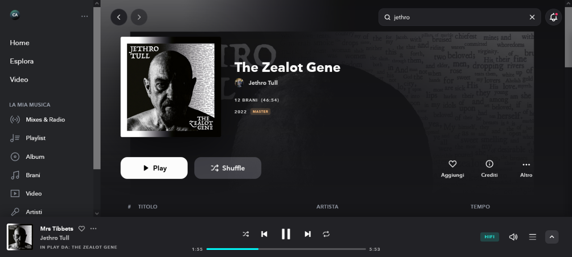Toggle repeat mode in player bar

(326, 234)
